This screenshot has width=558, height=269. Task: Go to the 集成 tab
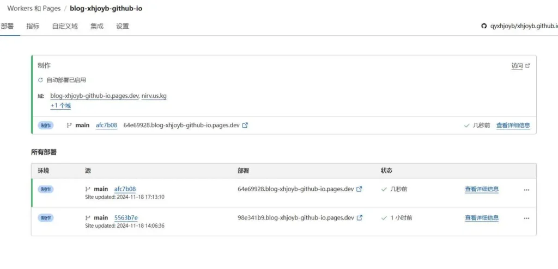[x=97, y=26]
